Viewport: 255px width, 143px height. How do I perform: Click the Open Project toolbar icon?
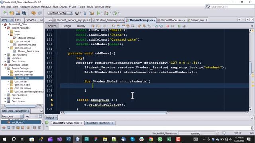(x=18, y=13)
